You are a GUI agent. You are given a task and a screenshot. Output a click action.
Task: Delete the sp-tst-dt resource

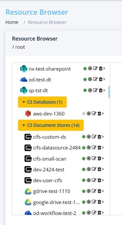click(x=101, y=90)
